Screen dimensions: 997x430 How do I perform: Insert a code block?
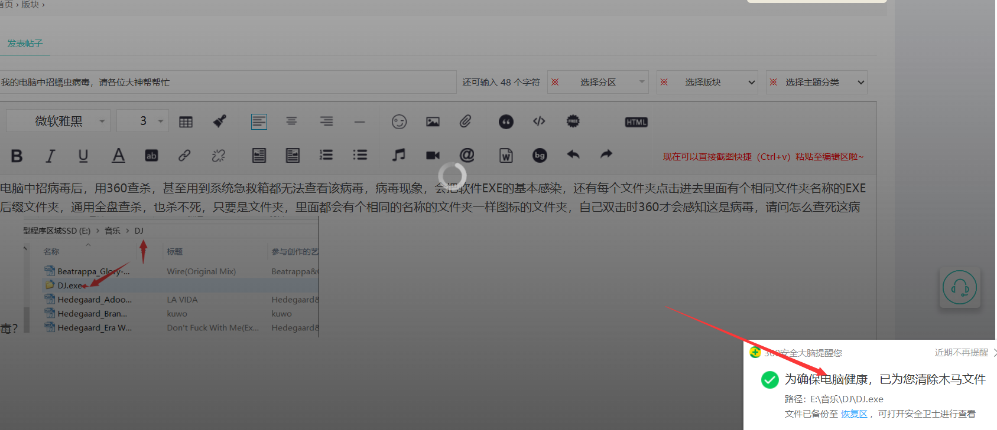[x=539, y=122]
